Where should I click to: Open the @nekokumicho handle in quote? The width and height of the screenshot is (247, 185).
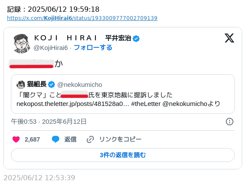[x=80, y=85]
